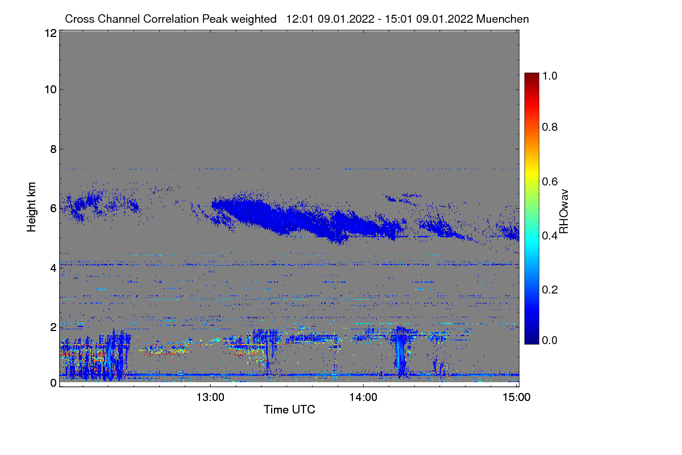
Task: Click the height tick label '6'
Action: [53, 208]
